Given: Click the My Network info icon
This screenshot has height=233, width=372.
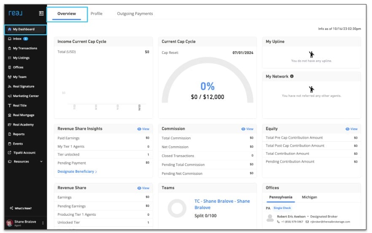Looking at the screenshot, I should (x=292, y=77).
